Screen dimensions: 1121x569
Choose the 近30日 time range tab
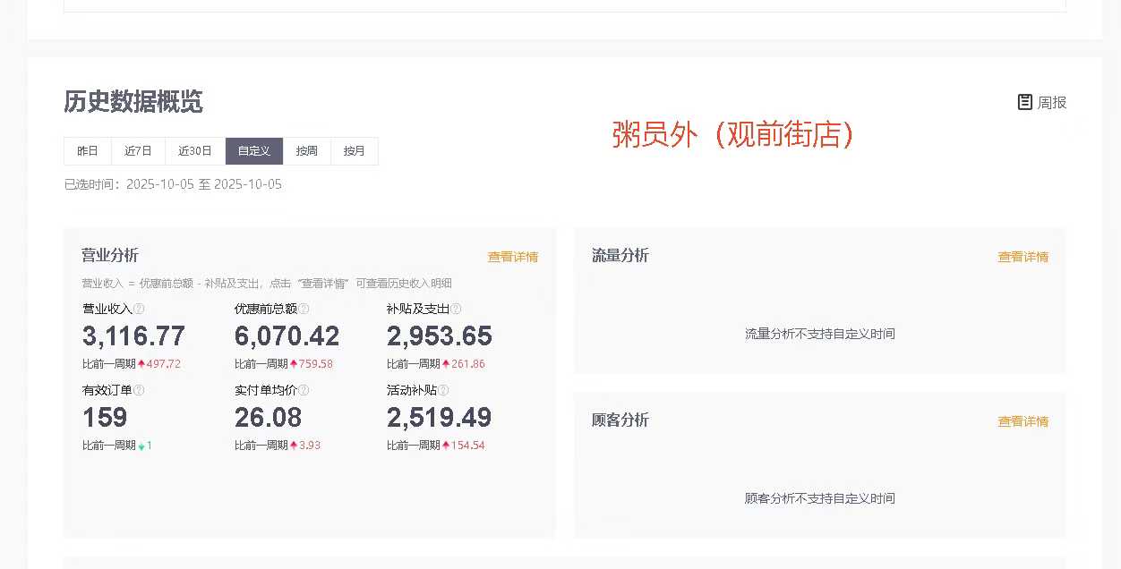pos(195,151)
